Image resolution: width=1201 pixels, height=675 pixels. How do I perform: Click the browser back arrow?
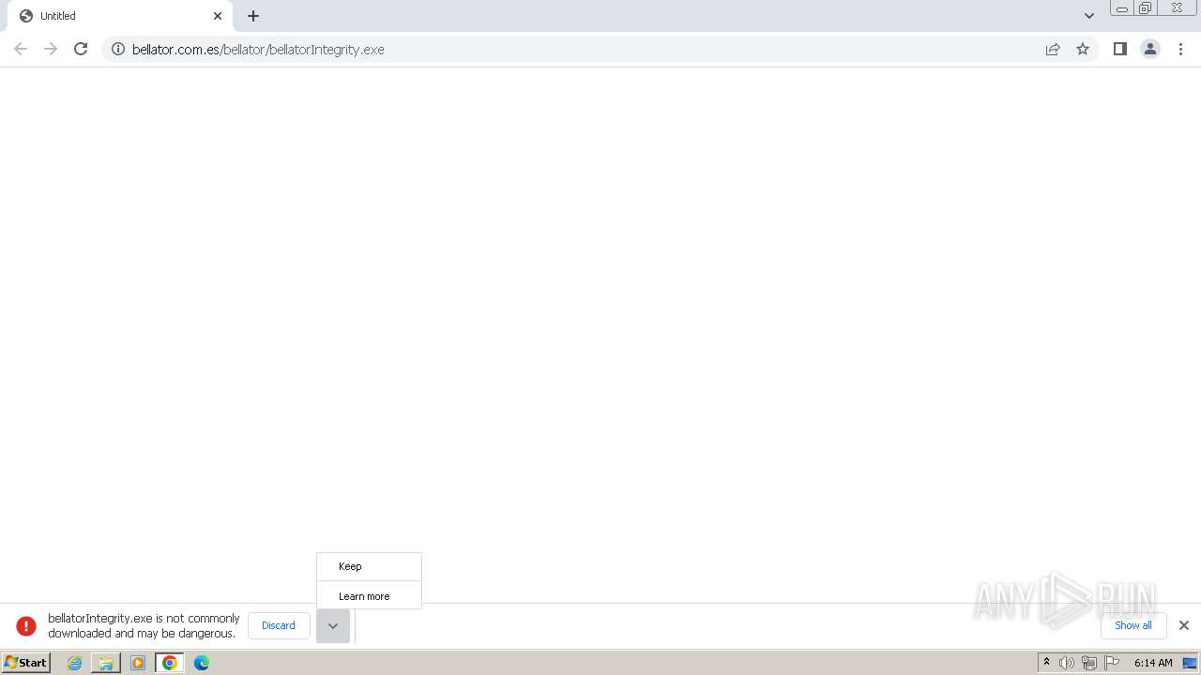21,49
